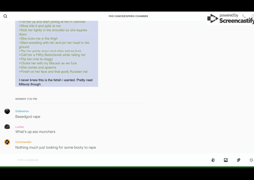Screen dimensions: 254x180
Task: Focus the Type a Message field
Action: pyautogui.click(x=112, y=160)
